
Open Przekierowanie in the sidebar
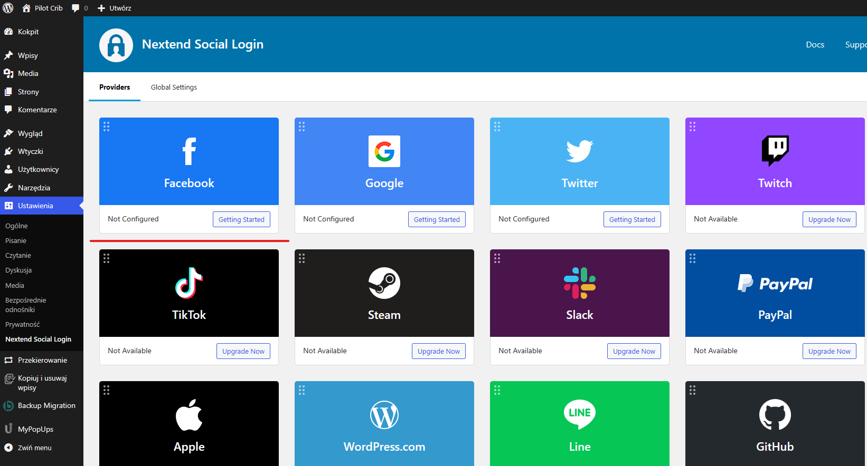[42, 360]
